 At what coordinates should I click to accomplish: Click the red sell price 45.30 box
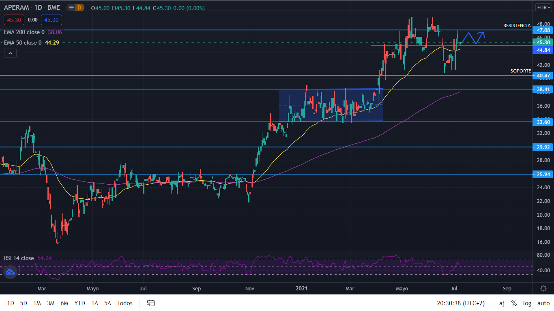click(x=14, y=20)
